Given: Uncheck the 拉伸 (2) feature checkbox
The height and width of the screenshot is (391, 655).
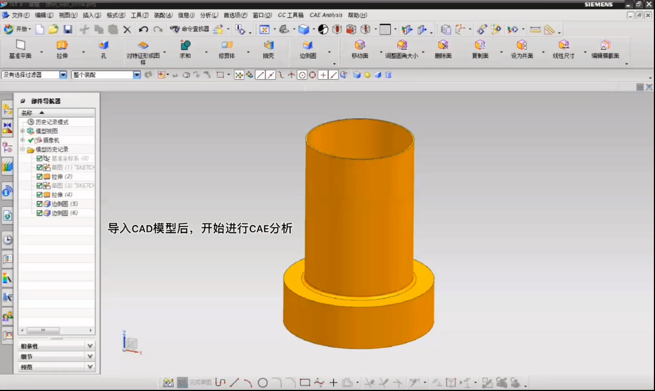Looking at the screenshot, I should tap(39, 177).
